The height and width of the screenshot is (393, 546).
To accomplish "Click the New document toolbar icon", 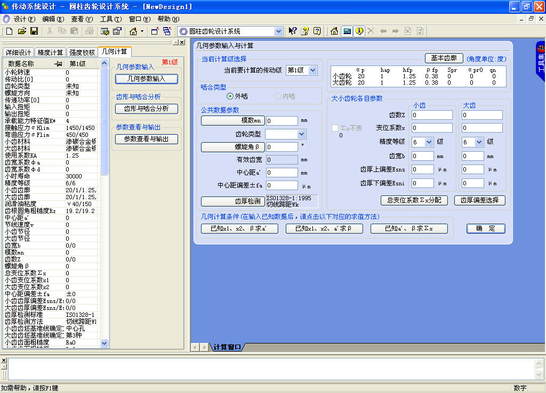I will coord(10,31).
